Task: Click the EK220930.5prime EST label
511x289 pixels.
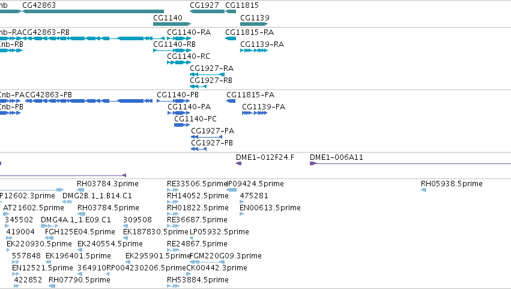Action: (x=39, y=245)
